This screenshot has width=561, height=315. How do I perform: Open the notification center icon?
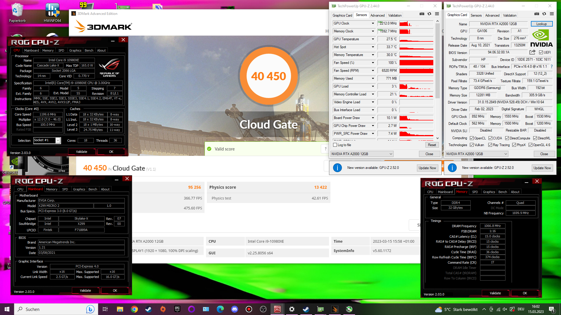pyautogui.click(x=552, y=309)
